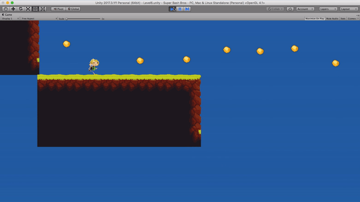
Task: Toggle Mute Audio in Game view
Action: tap(332, 18)
